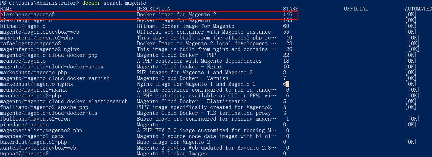Click 'Docker image for Magento 2' description
The width and height of the screenshot is (432, 157).
tap(177, 15)
